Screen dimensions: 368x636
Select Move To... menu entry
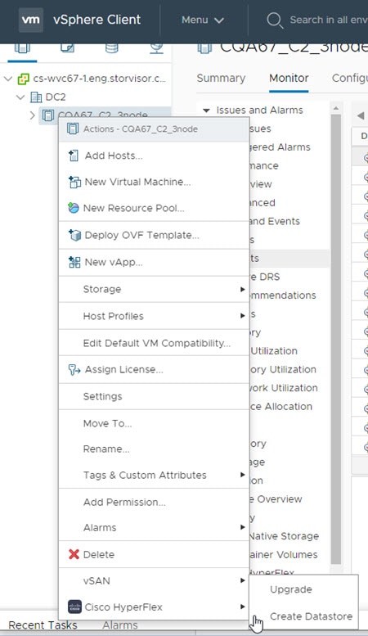point(154,423)
